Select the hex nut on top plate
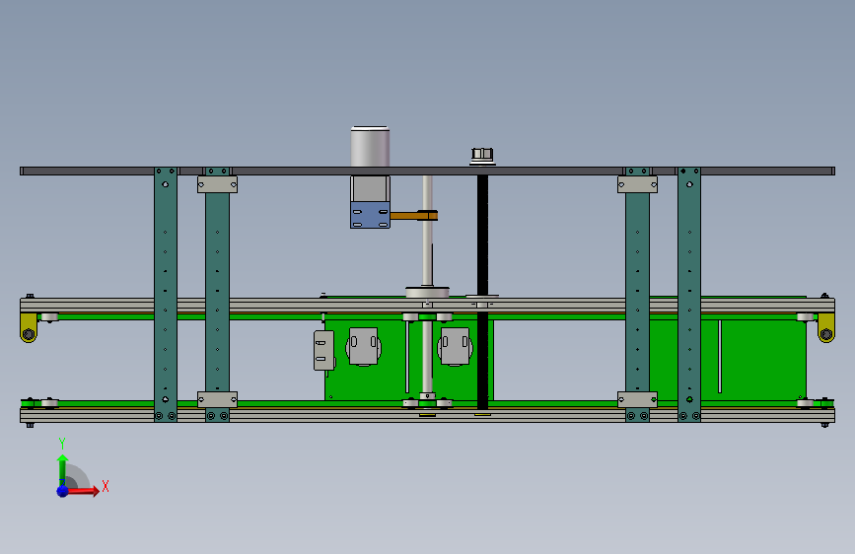This screenshot has width=855, height=554. click(x=482, y=156)
